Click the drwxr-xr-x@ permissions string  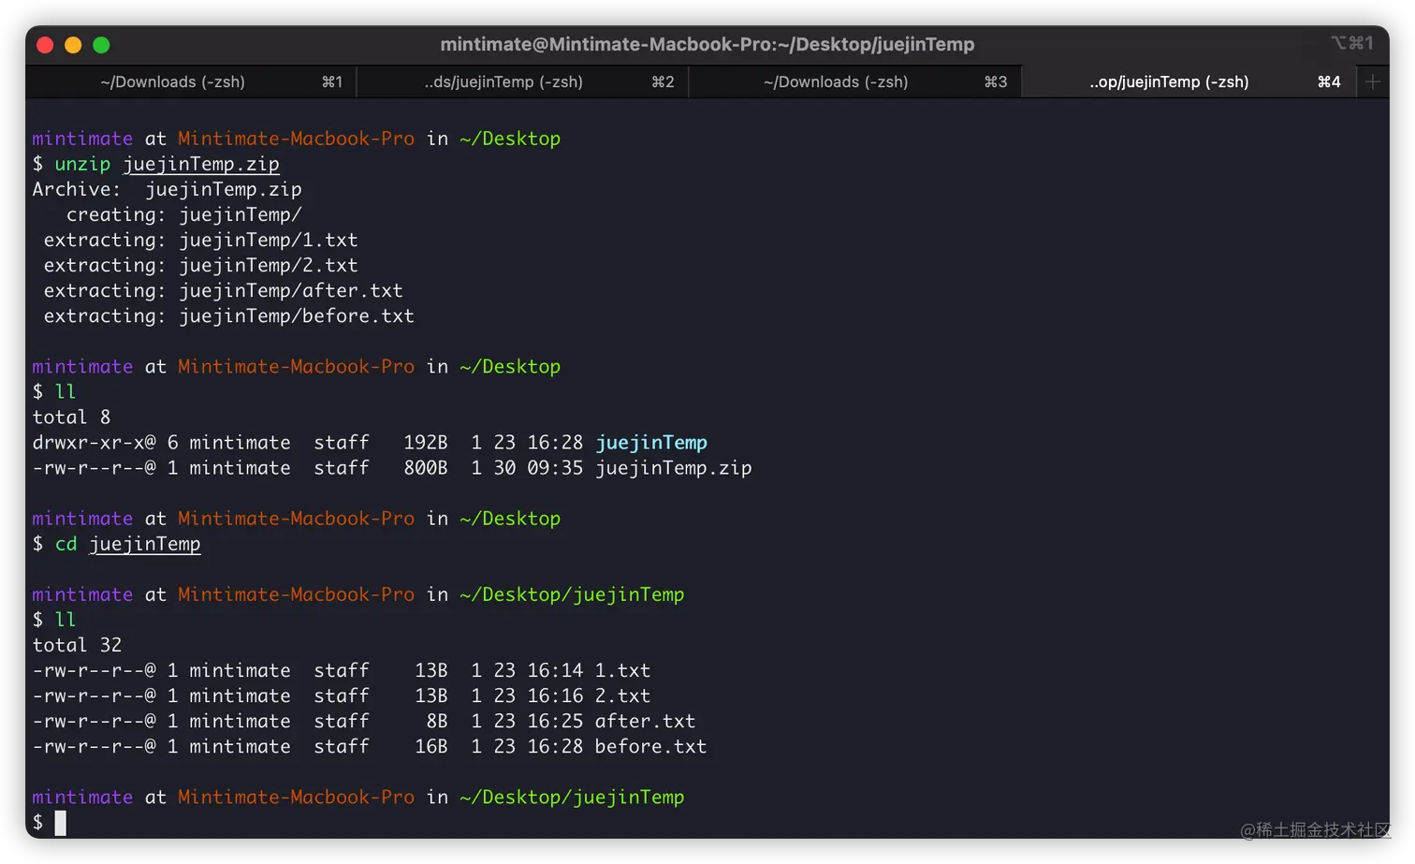[x=94, y=442]
